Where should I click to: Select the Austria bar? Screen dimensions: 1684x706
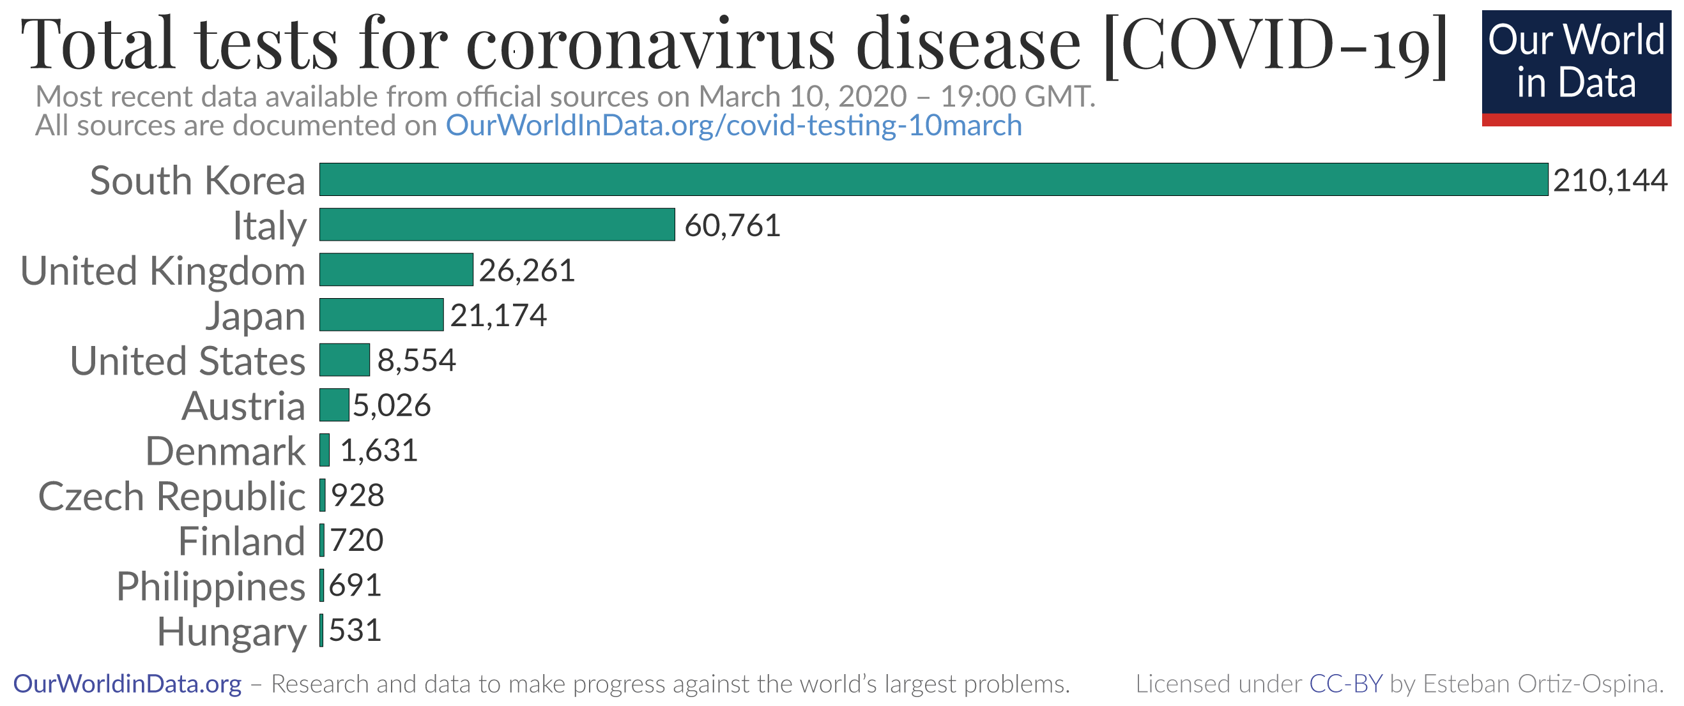(x=334, y=405)
